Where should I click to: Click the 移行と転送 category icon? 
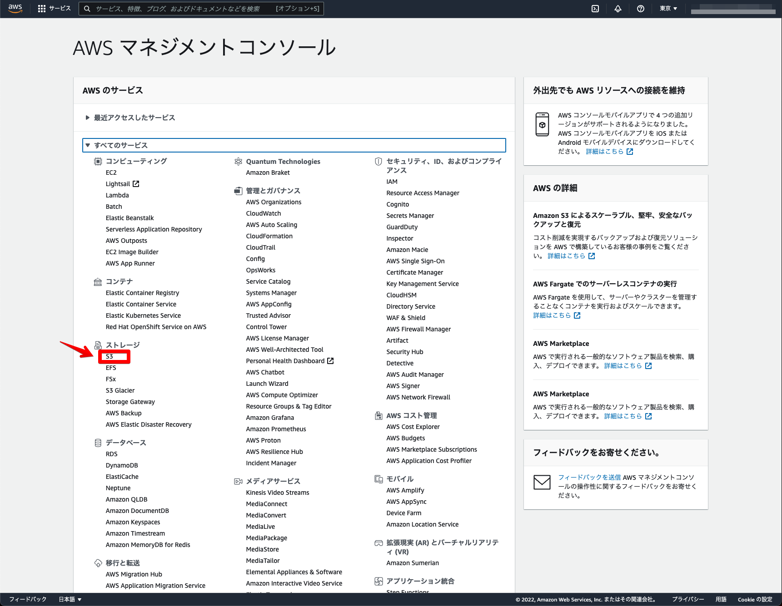coord(98,563)
